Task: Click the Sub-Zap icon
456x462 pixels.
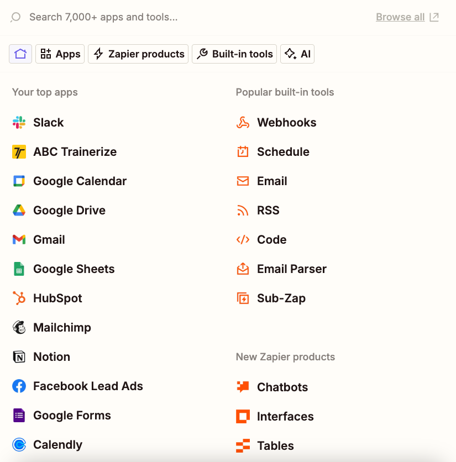Action: click(x=243, y=298)
